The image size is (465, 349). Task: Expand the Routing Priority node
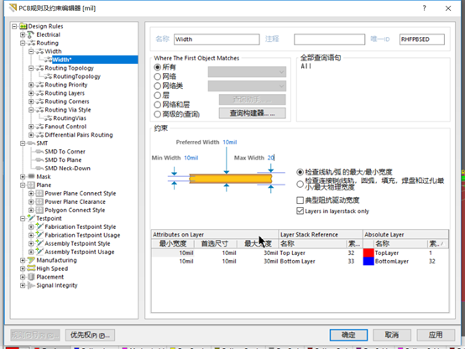[31, 85]
